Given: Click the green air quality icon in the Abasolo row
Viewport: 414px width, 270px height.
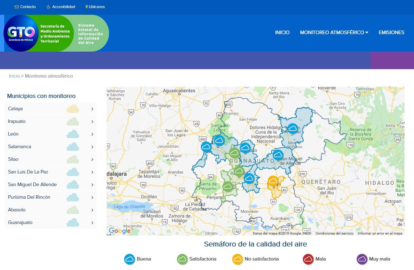Looking at the screenshot, I should [73, 210].
